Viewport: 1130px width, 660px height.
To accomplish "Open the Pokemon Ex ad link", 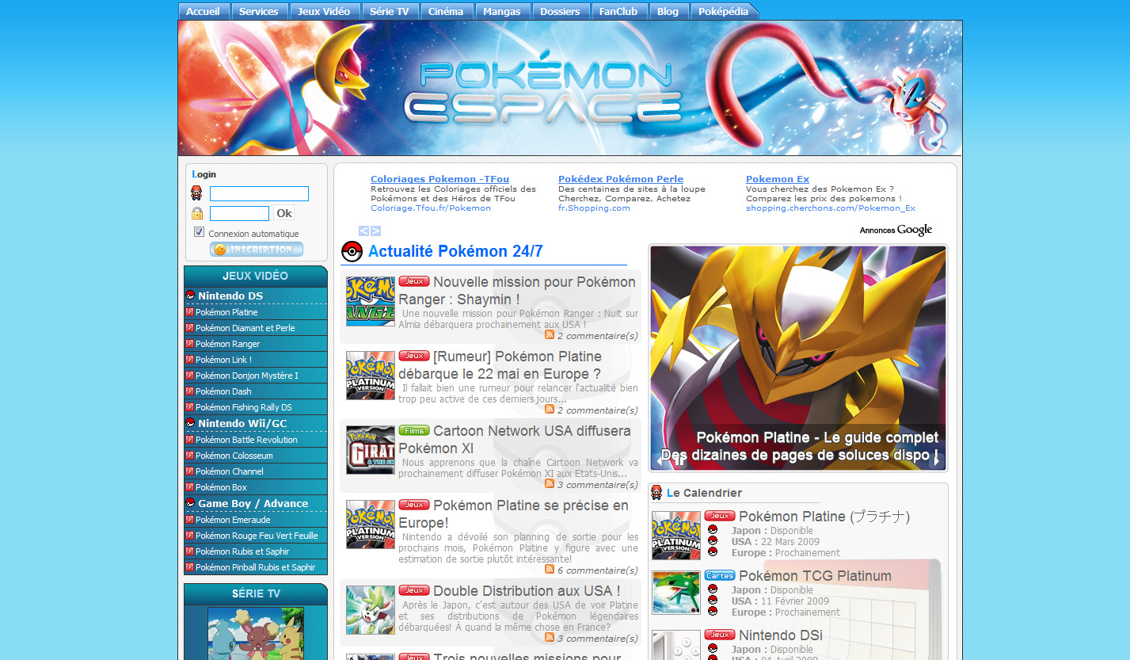I will pyautogui.click(x=778, y=179).
